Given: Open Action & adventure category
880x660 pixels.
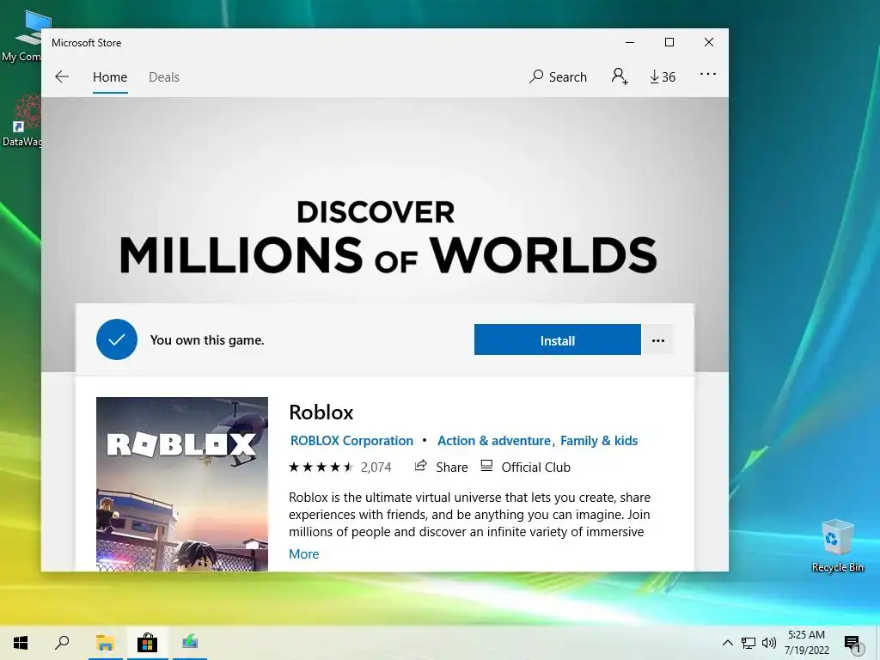Looking at the screenshot, I should click(x=494, y=441).
